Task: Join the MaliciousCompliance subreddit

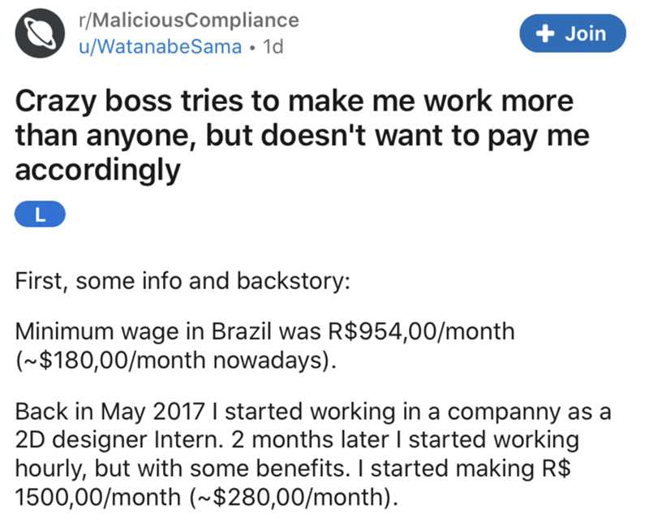Action: (x=573, y=33)
